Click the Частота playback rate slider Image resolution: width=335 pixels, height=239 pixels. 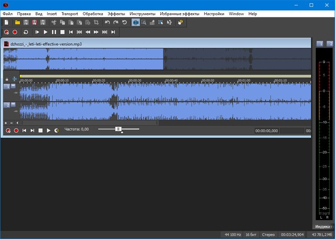[118, 129]
